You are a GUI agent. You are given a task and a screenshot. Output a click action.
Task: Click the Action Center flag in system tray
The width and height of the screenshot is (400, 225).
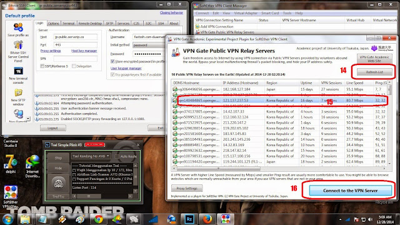[356, 219]
